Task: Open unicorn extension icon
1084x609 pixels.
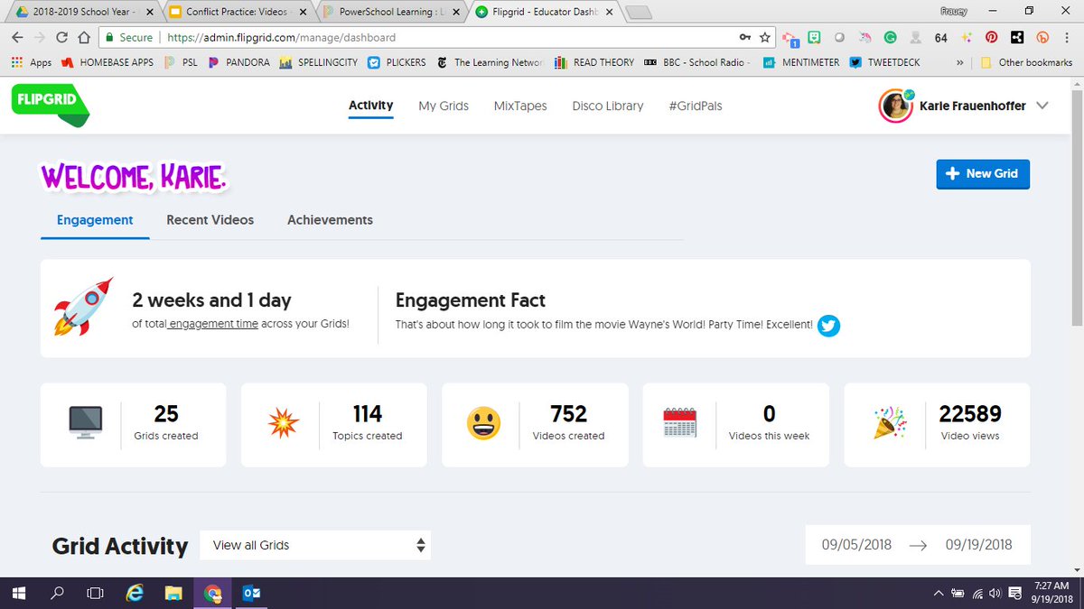Action: 864,38
